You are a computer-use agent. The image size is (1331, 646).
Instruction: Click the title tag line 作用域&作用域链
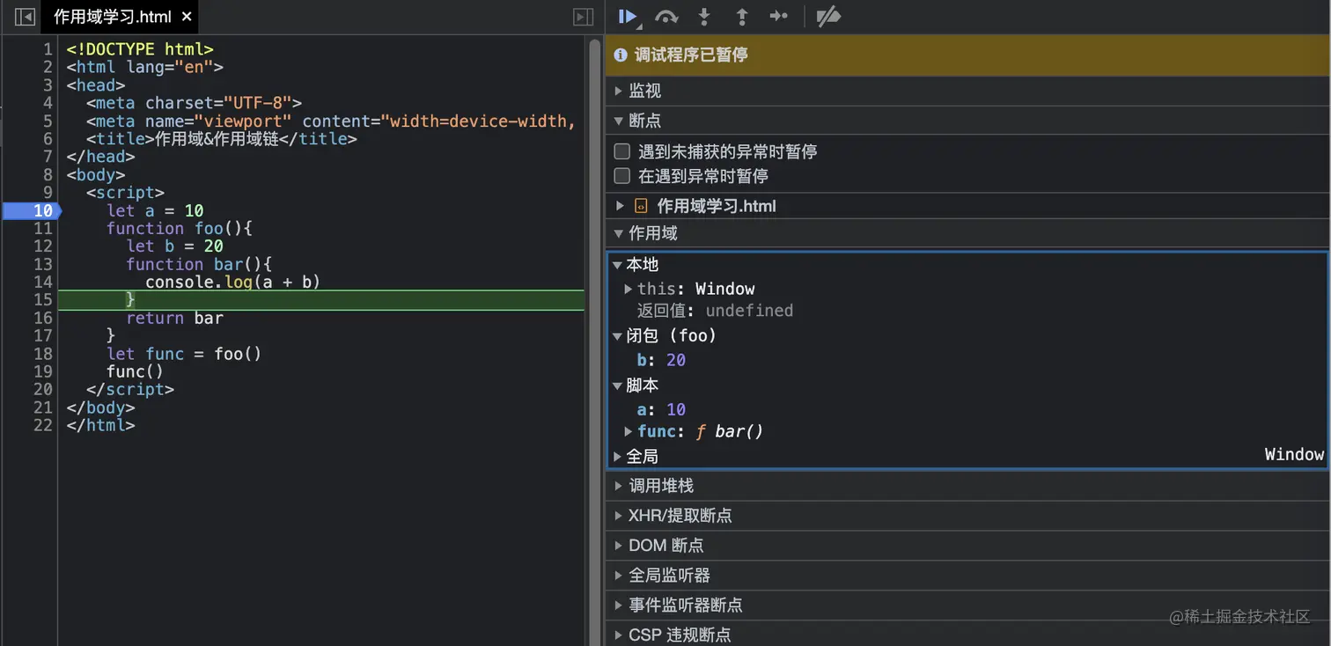pos(222,139)
